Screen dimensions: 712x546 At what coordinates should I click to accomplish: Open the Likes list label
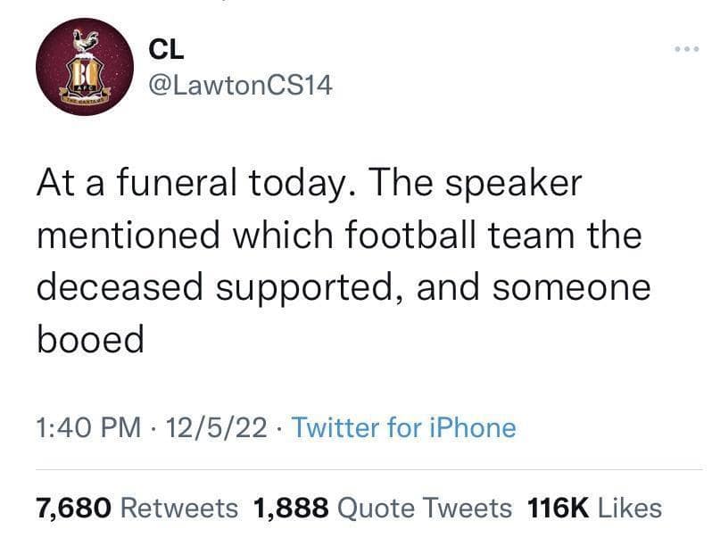629,508
